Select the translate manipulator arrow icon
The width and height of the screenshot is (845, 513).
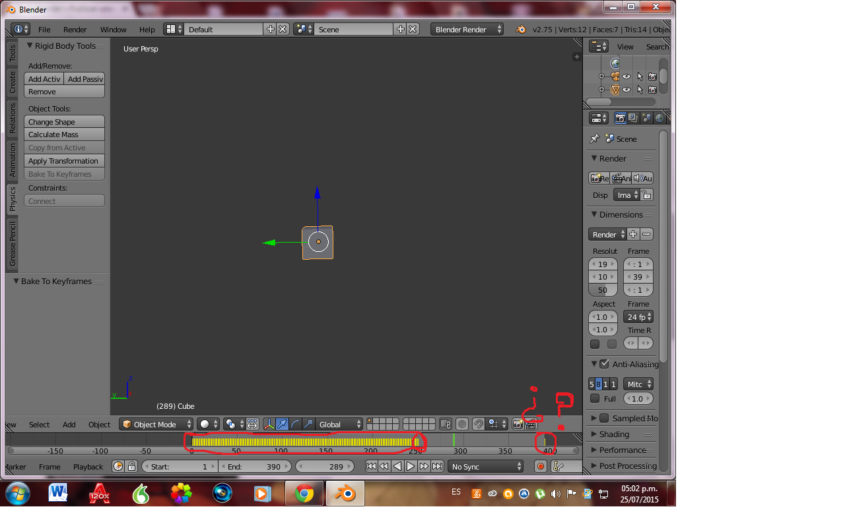pos(282,424)
